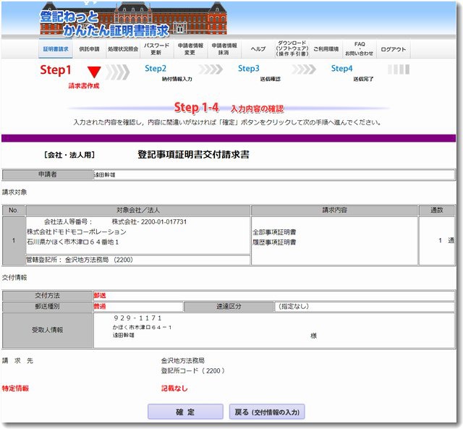Click the Step3 送信確認 step indicator
463x429 pixels.
258,72
